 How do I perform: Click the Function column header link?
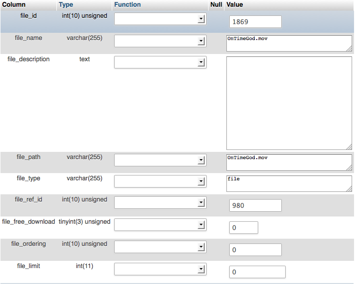tap(128, 4)
